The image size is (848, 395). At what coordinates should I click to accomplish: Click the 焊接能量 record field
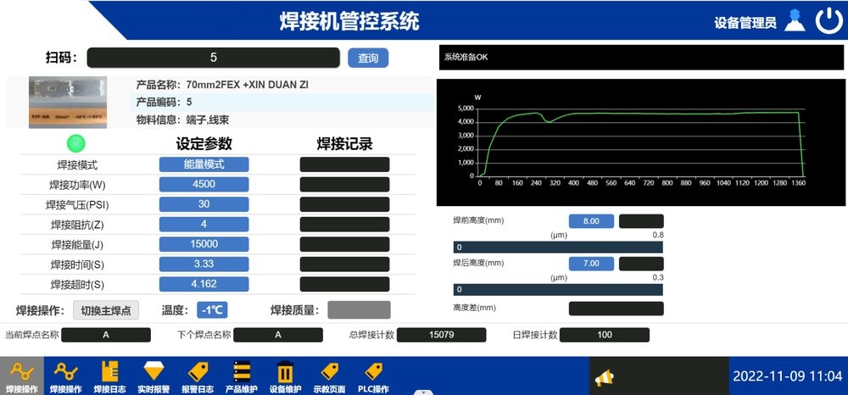pyautogui.click(x=344, y=244)
